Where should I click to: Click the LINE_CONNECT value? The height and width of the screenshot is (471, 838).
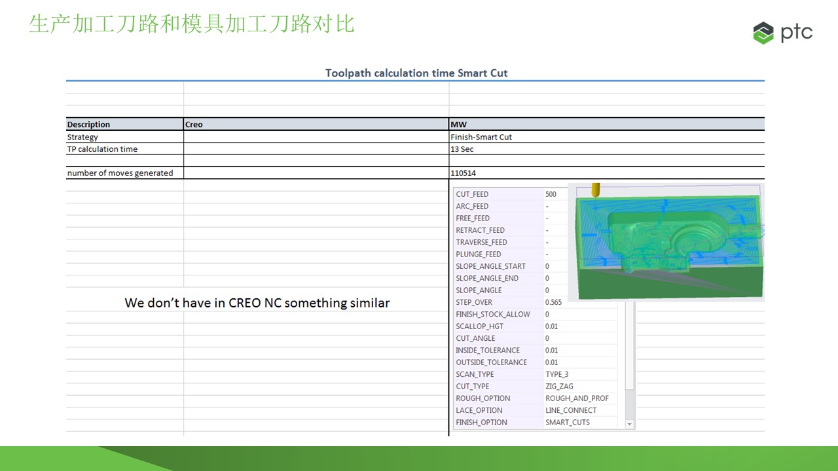571,410
